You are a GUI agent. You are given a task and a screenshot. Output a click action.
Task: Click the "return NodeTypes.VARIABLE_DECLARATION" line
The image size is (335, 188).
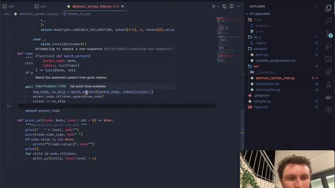point(107,30)
